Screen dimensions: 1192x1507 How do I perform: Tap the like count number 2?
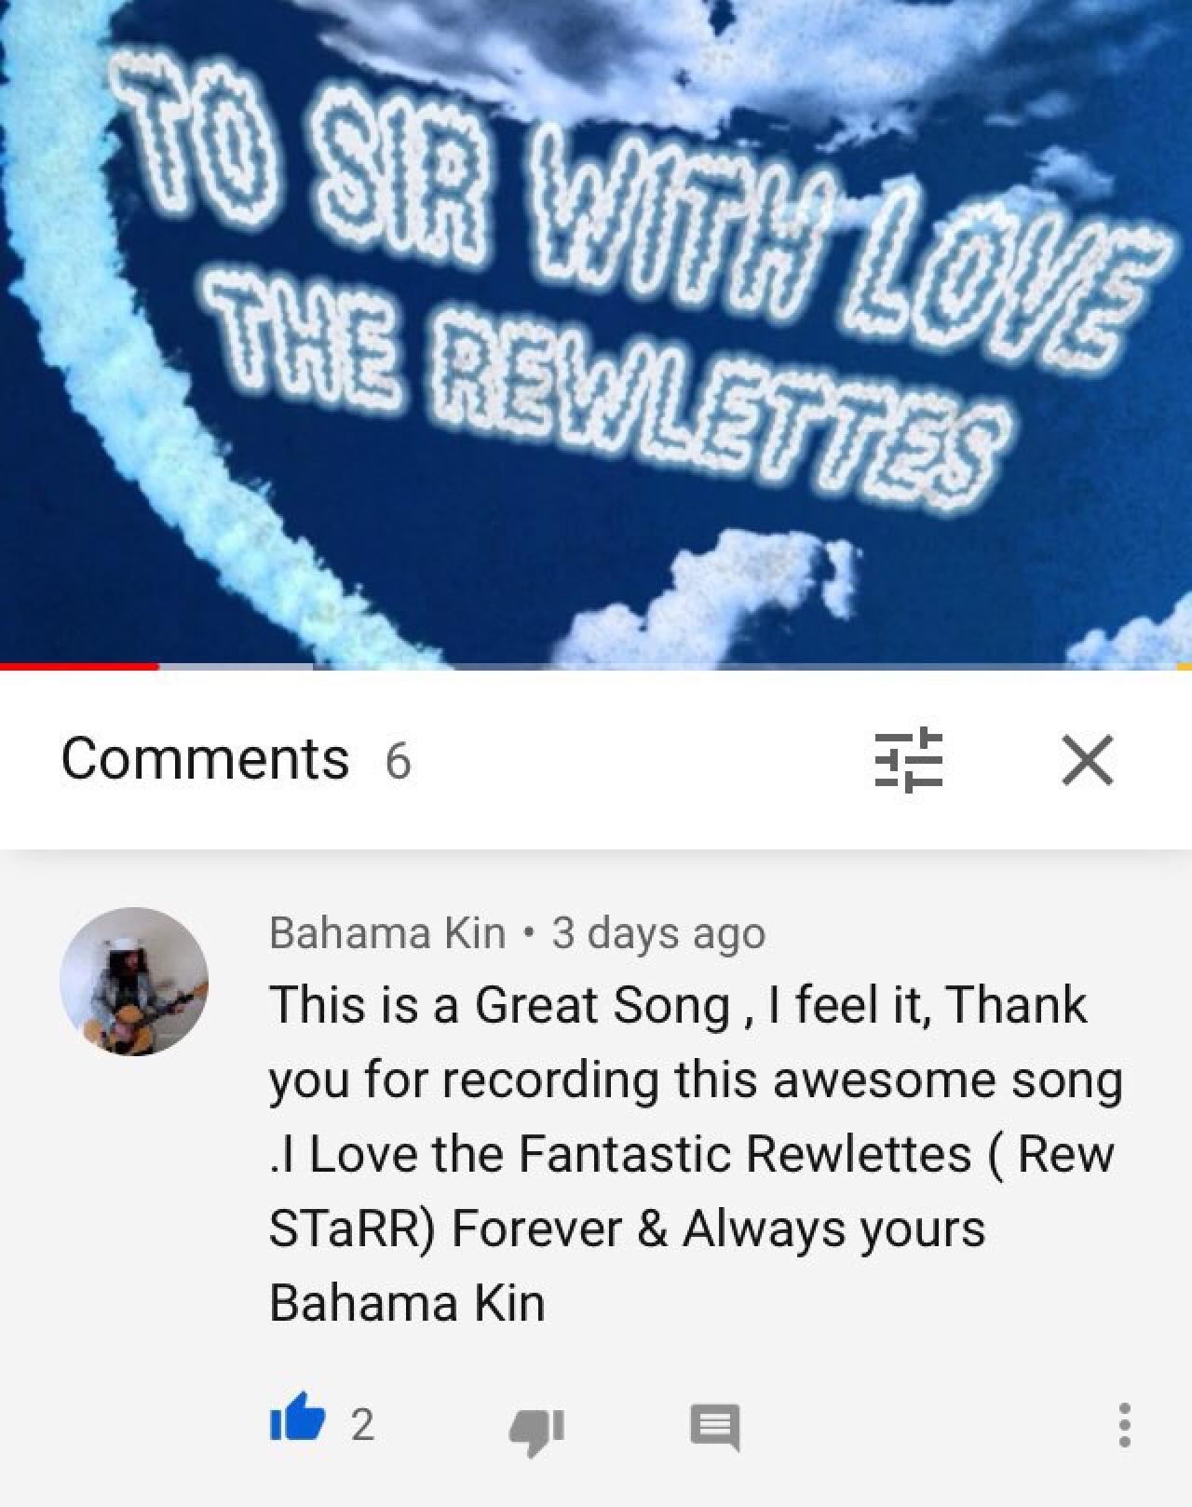point(362,1424)
